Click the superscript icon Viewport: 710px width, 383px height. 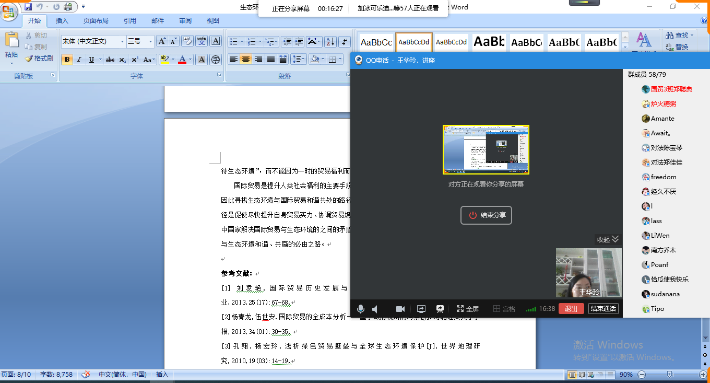point(135,60)
